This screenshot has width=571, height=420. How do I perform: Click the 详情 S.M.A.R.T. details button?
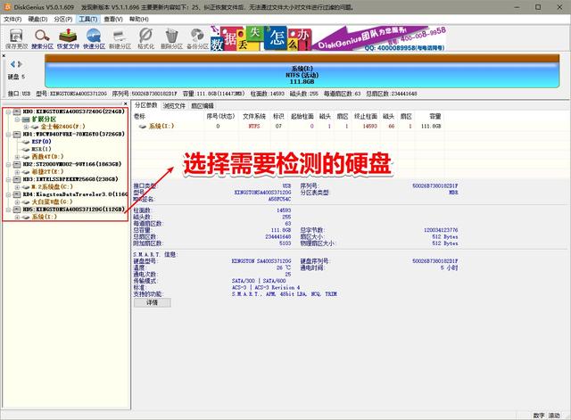(x=153, y=302)
